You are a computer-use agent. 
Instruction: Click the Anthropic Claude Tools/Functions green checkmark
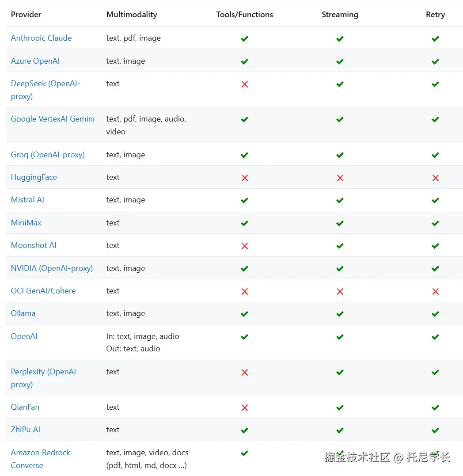244,38
